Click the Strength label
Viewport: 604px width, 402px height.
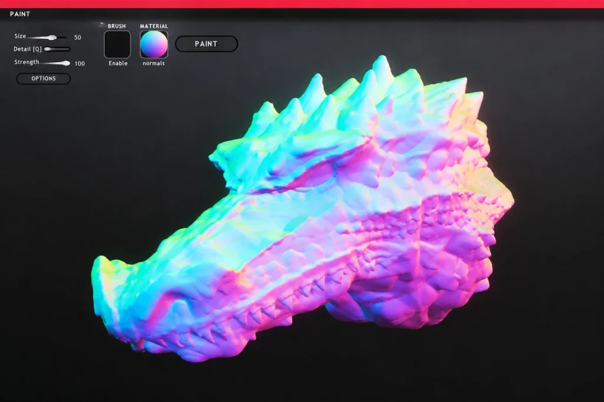[27, 62]
